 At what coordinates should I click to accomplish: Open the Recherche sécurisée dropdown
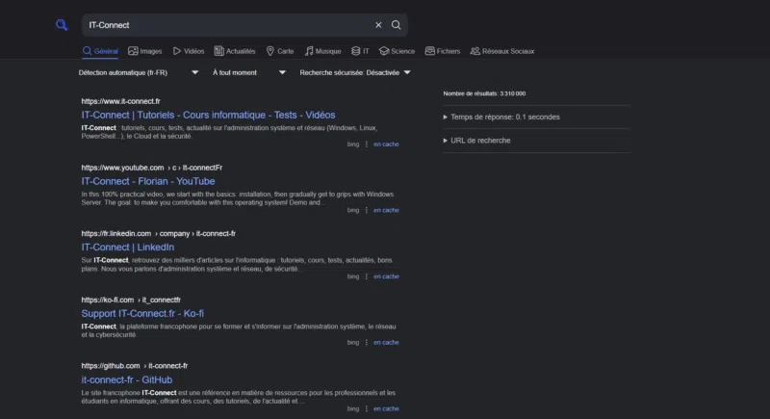354,72
